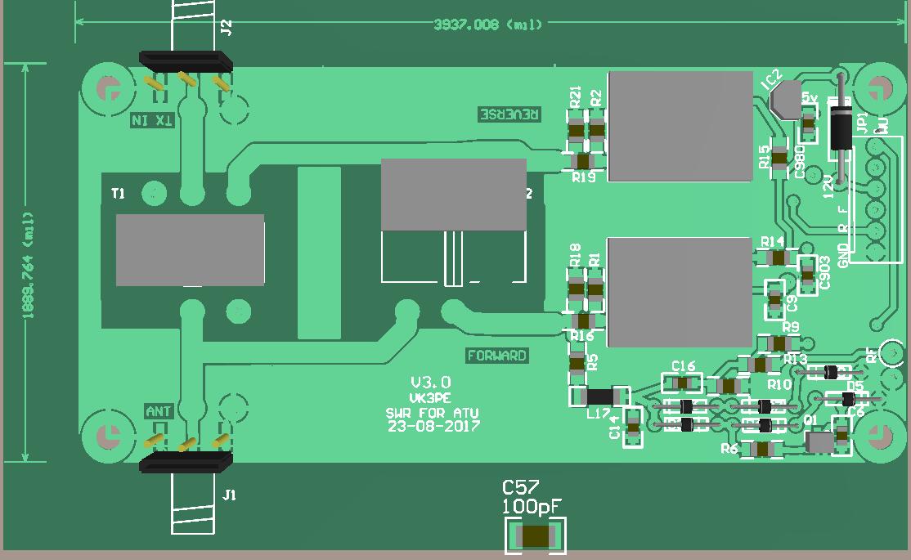Viewport: 911px width, 560px height.
Task: Select the T1 transformer gray body
Action: tap(190, 250)
